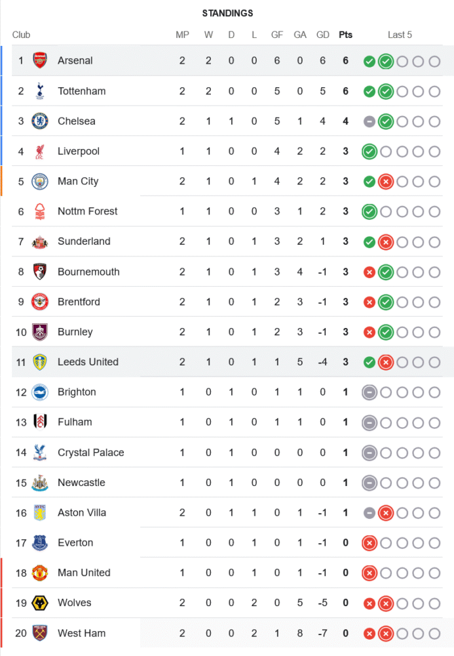Screen dimensions: 454x656
Task: Click the Sunderland club crest icon
Action: tap(40, 242)
